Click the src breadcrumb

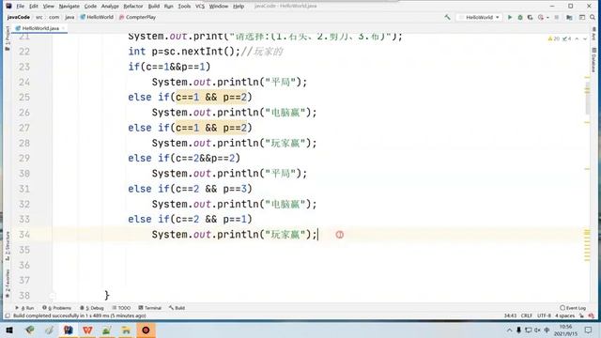[x=39, y=17]
